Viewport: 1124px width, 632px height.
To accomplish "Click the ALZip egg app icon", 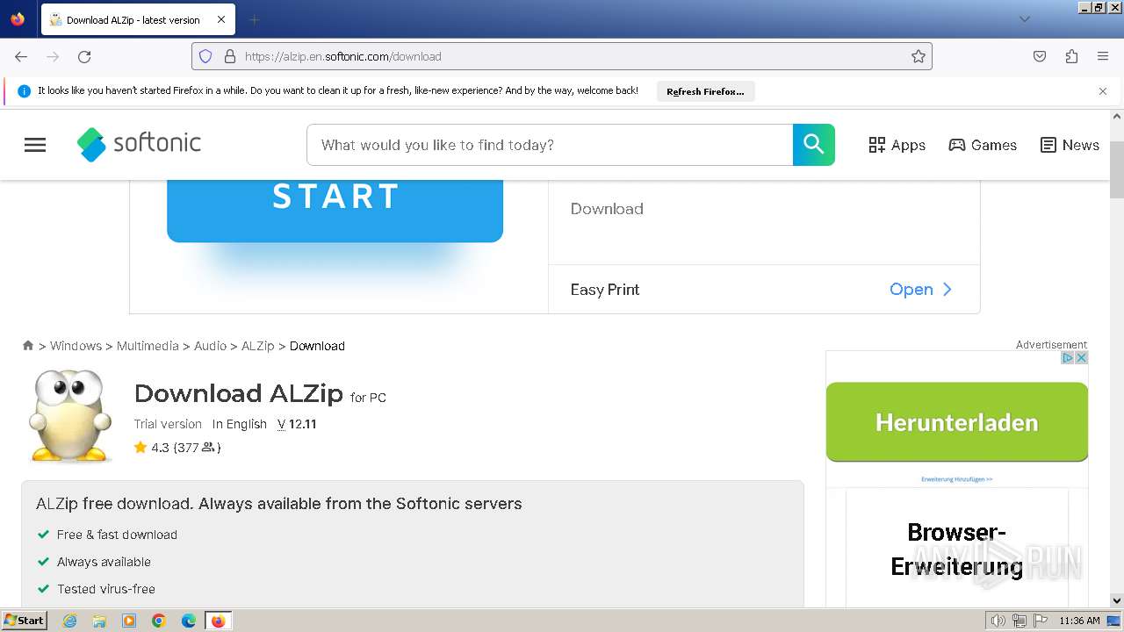I will click(70, 415).
